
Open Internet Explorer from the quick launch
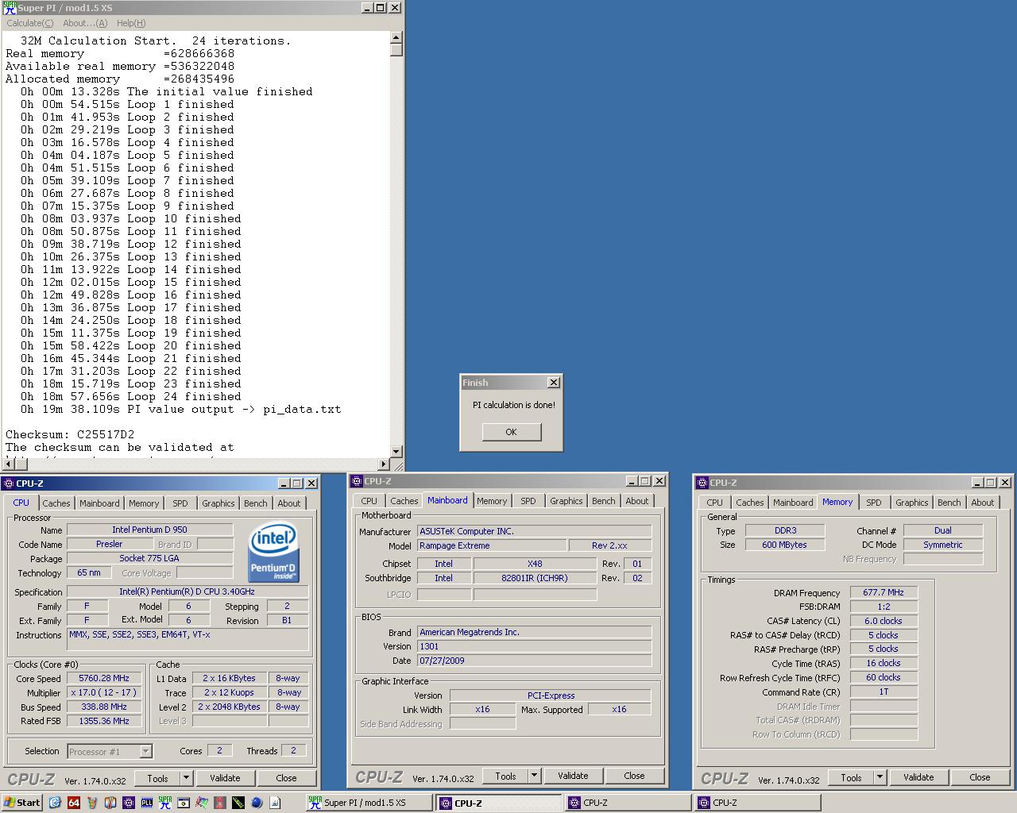(x=55, y=803)
